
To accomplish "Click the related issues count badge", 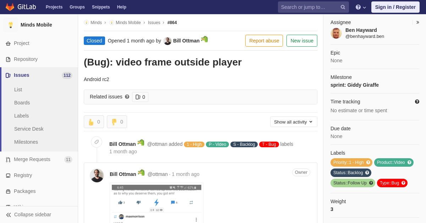I will point(140,97).
